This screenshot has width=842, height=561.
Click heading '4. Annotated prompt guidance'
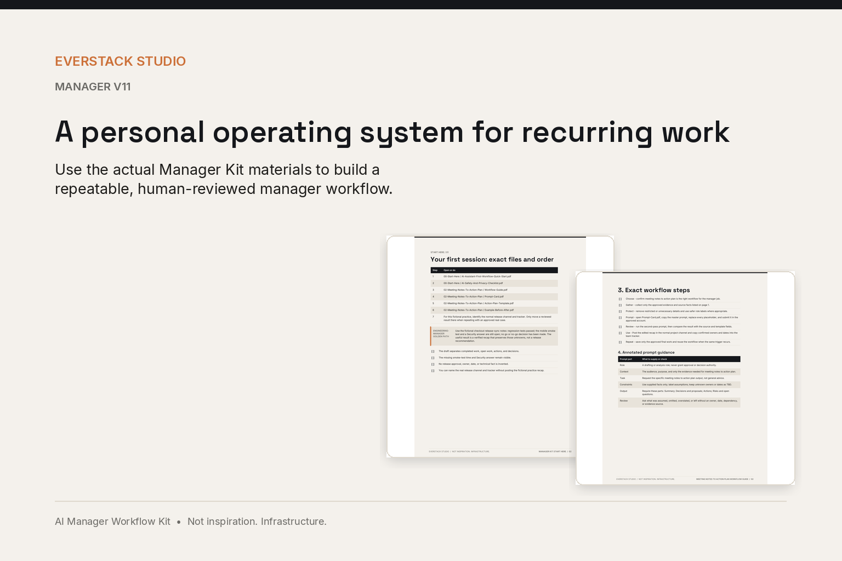(646, 353)
